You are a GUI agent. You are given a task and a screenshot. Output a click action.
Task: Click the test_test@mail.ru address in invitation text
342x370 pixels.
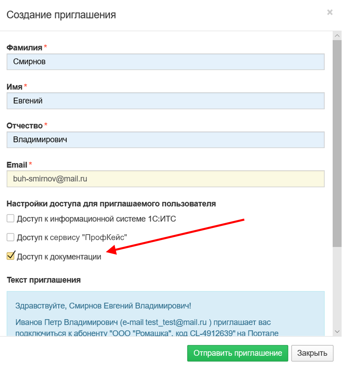tap(177, 322)
